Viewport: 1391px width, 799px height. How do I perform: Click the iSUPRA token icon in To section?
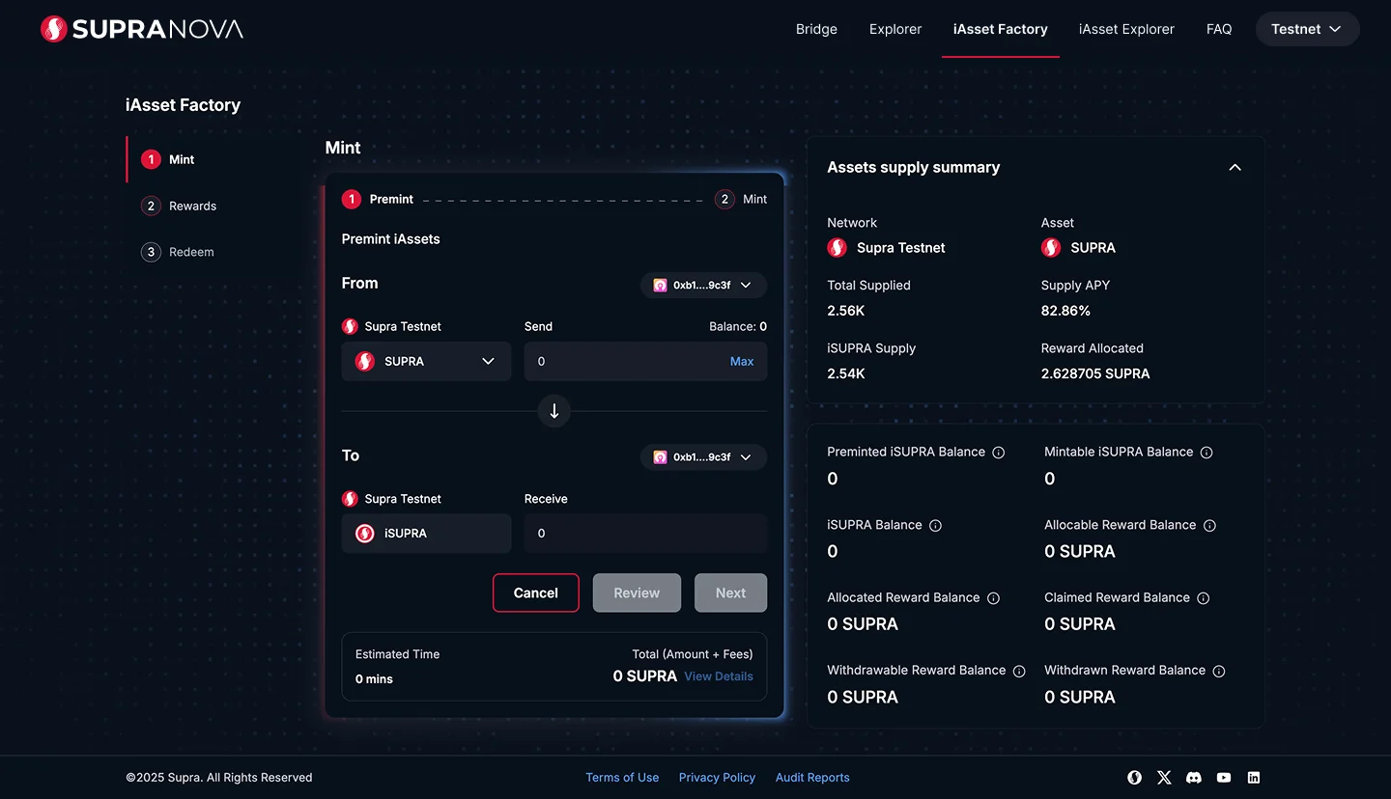tap(365, 534)
